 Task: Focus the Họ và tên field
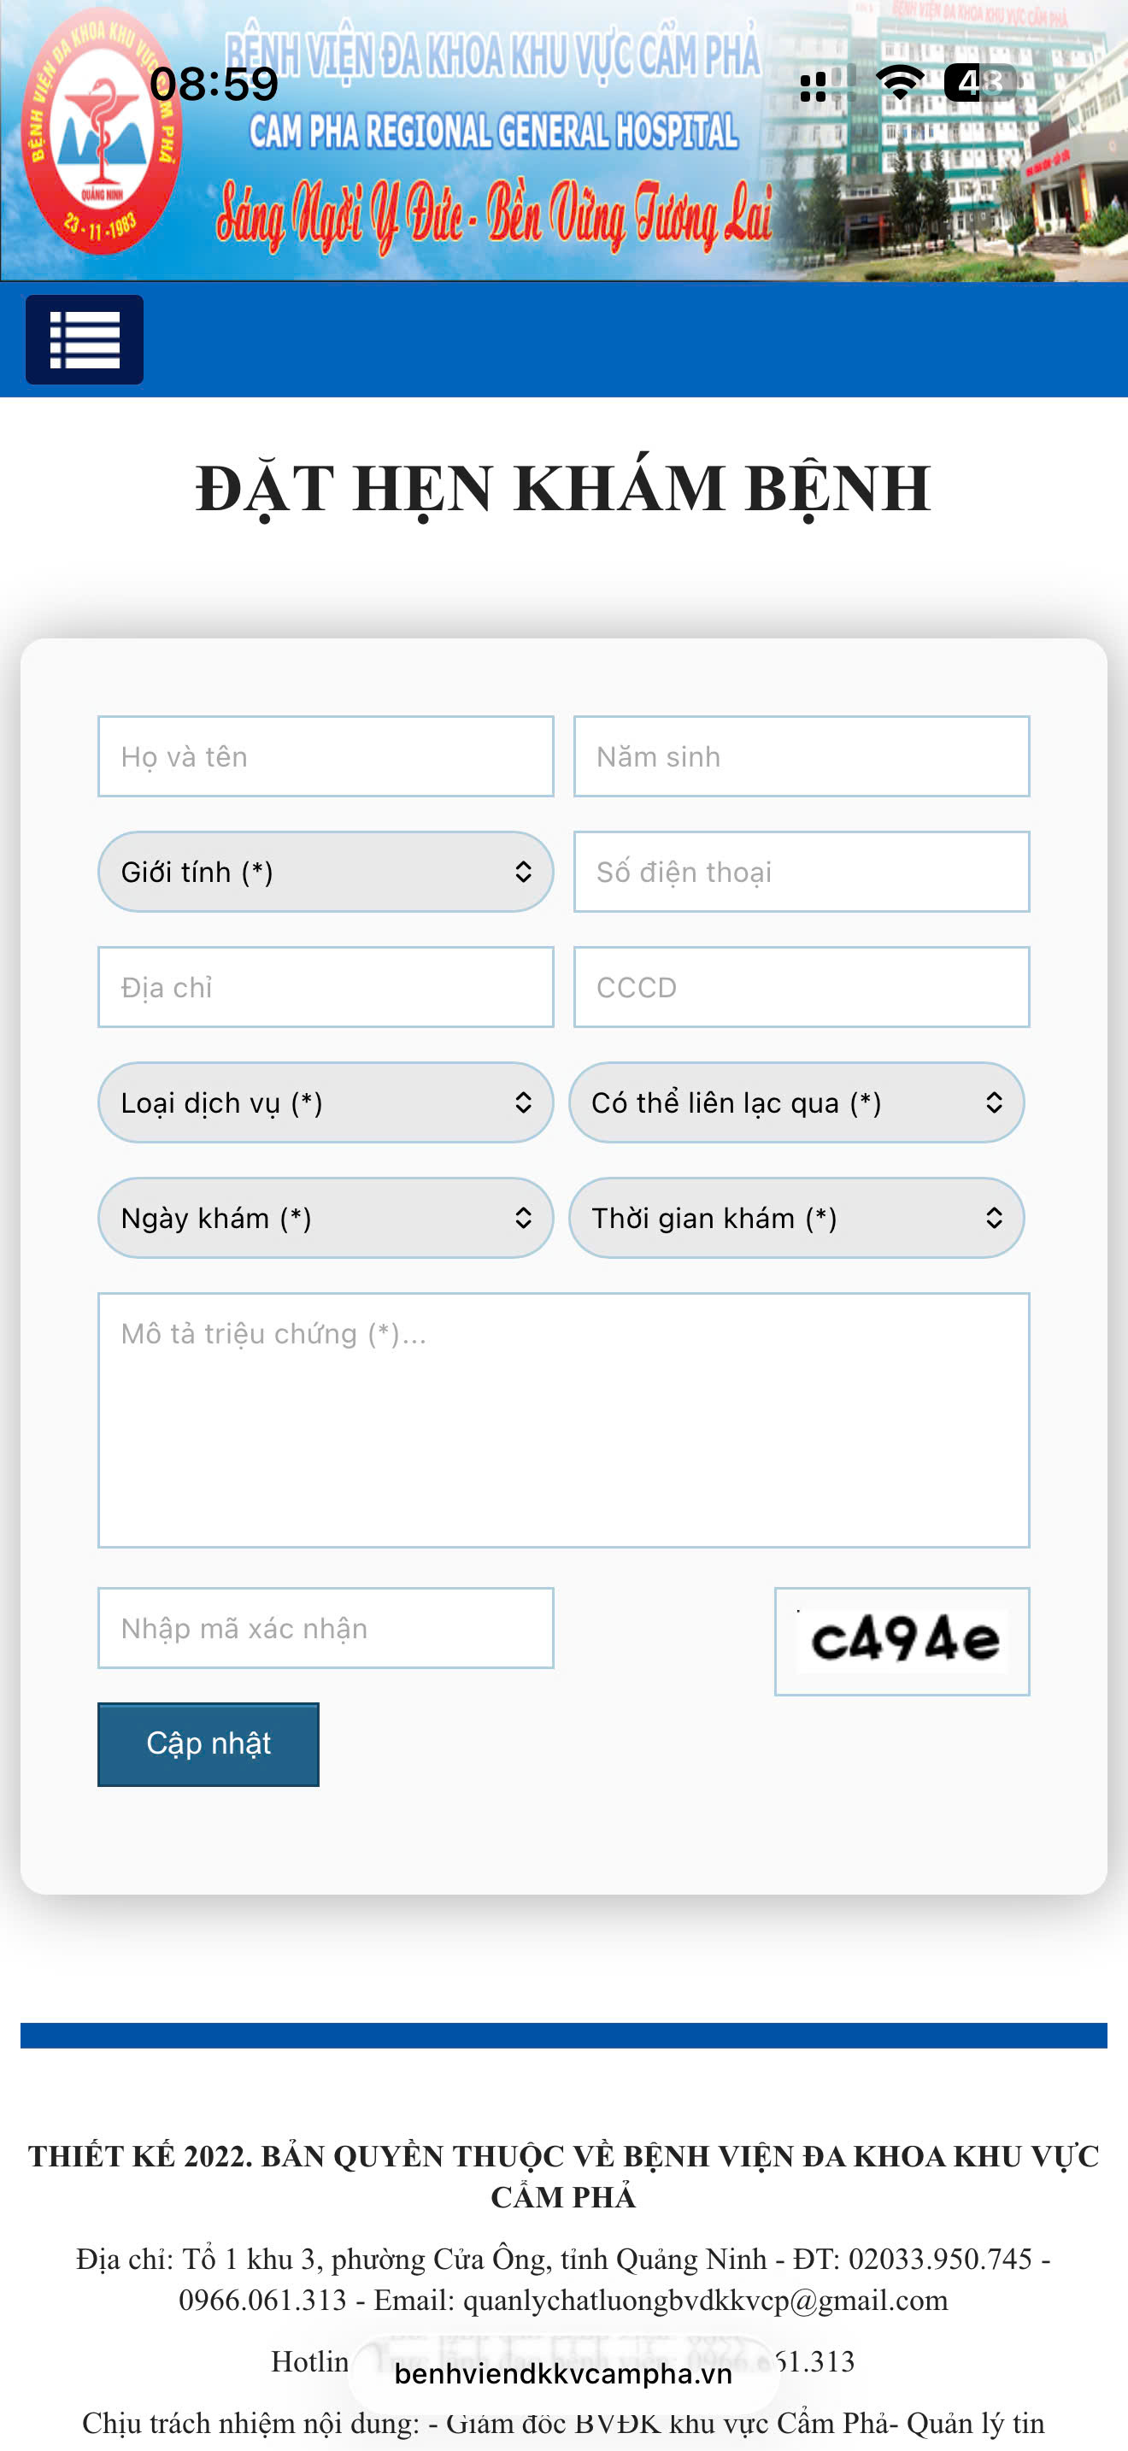[326, 756]
